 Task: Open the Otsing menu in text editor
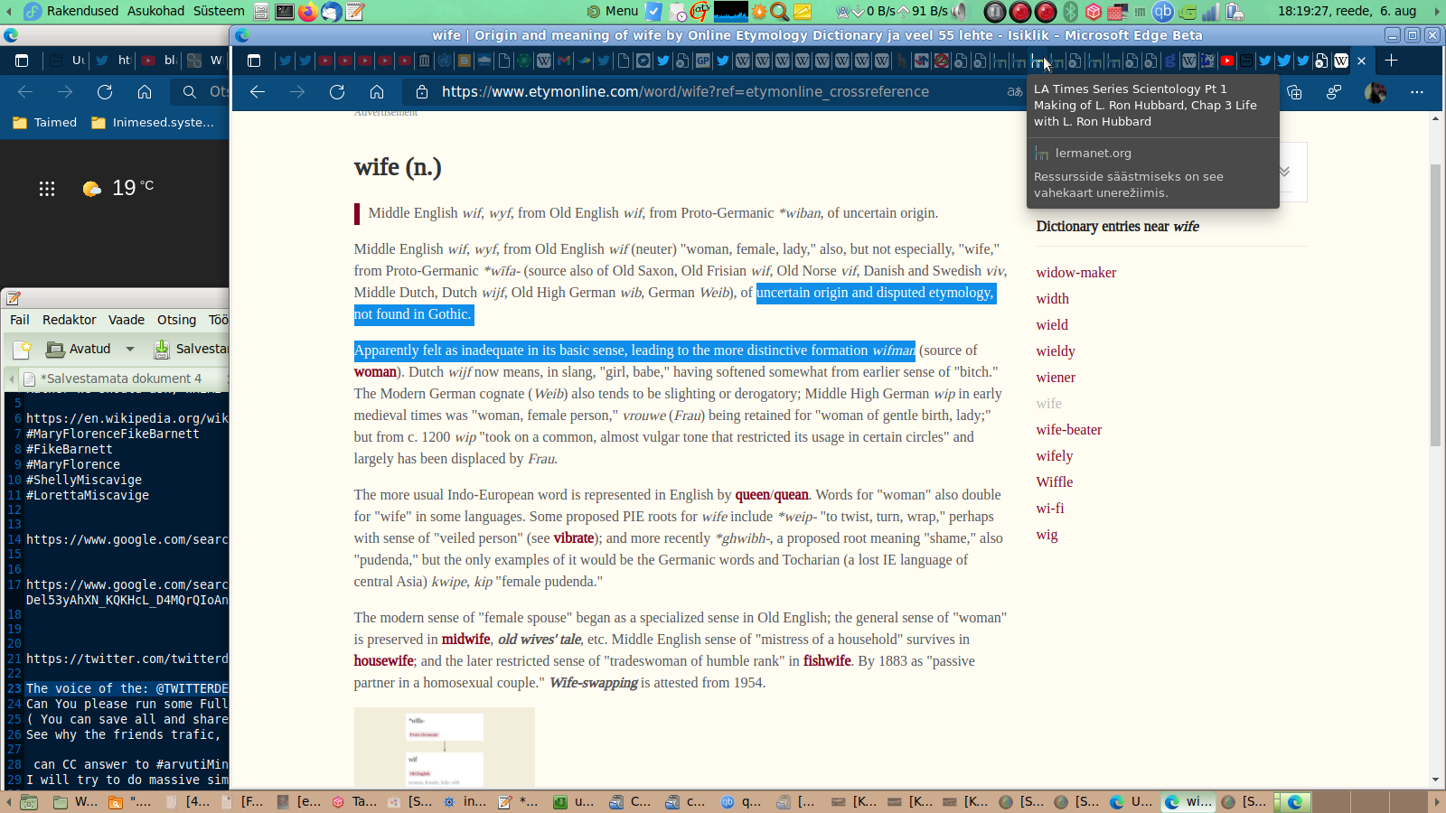click(x=176, y=320)
